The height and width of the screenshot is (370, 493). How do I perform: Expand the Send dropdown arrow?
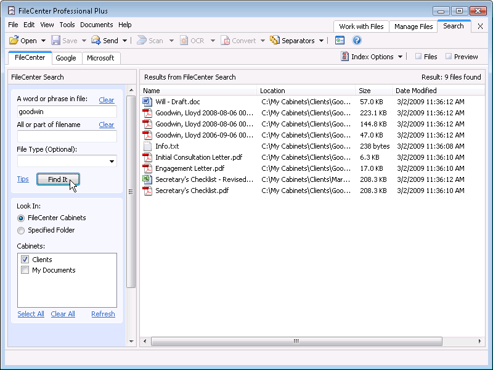coord(124,41)
